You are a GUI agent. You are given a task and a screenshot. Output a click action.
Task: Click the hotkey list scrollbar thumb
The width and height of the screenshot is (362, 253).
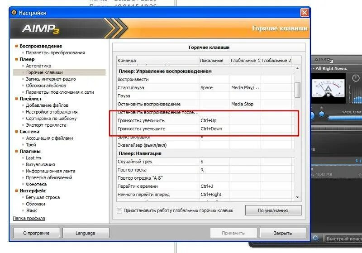(297, 90)
